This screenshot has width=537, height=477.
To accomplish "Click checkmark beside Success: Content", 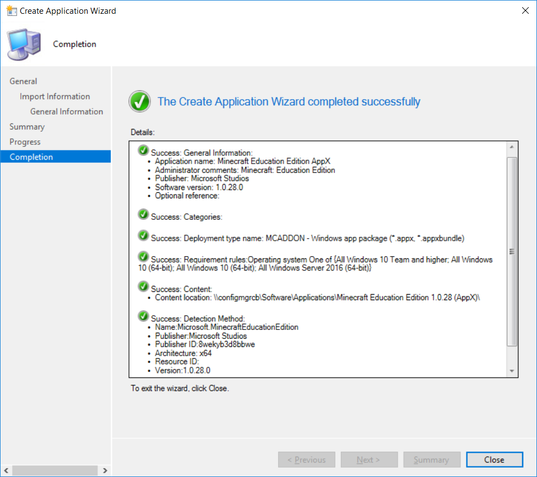I will point(143,286).
